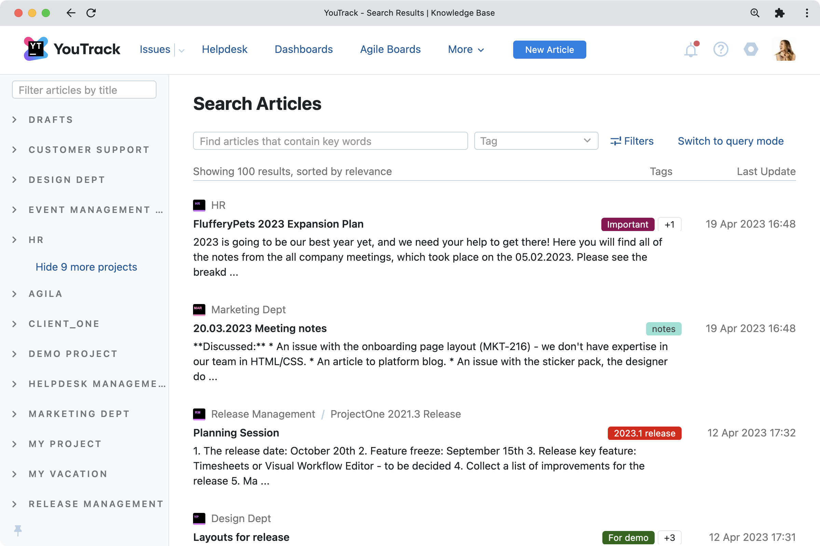Open the More menu

pos(466,49)
